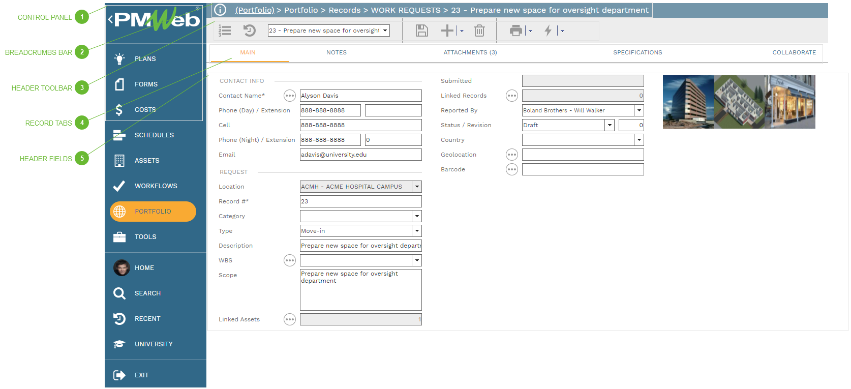The image size is (851, 389).
Task: Click the Save disk icon in toolbar
Action: click(421, 31)
